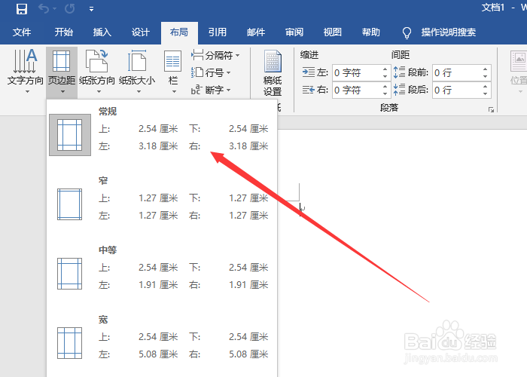The width and height of the screenshot is (527, 377).
Task: Click the left indent icon beside 左
Action: tap(308, 72)
